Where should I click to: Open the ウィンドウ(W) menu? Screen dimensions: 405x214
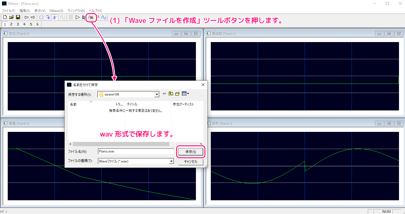[76, 11]
